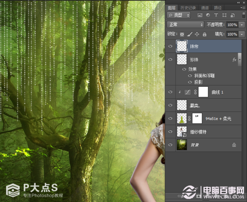Lock transparent pixels icon
The image size is (247, 202).
(x=182, y=34)
